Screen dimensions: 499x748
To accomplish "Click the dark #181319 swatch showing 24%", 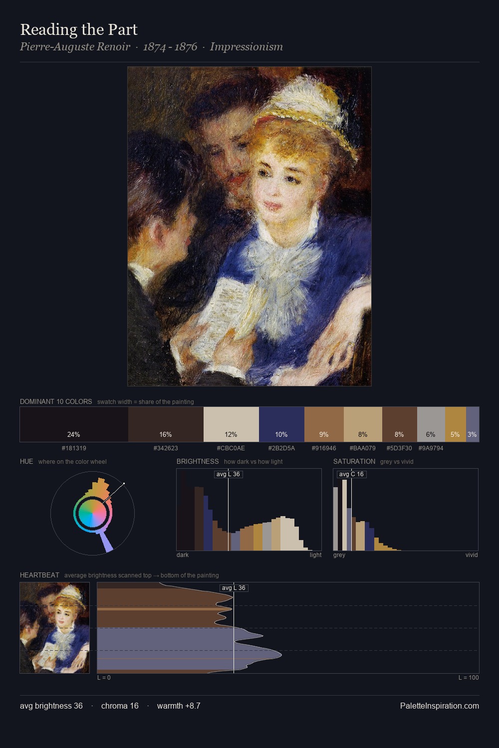I will click(x=74, y=424).
